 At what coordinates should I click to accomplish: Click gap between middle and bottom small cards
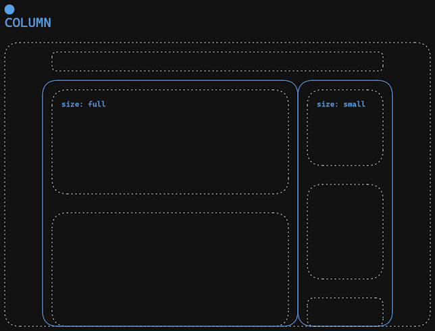pos(345,288)
